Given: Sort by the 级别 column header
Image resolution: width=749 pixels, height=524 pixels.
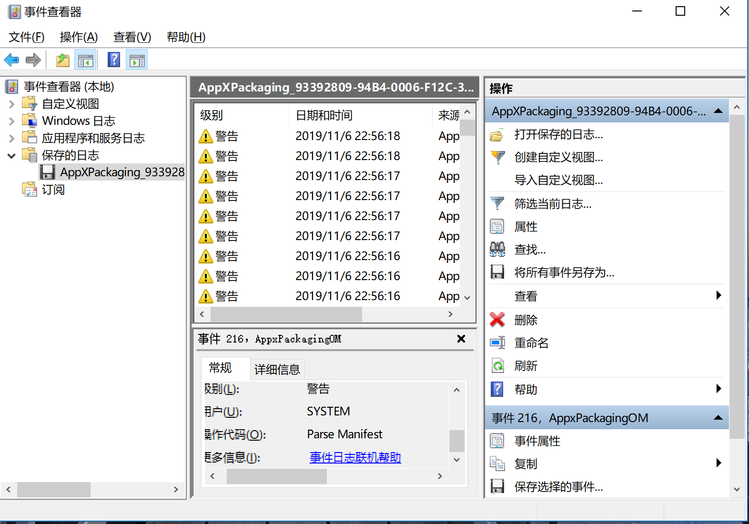Looking at the screenshot, I should tap(242, 115).
